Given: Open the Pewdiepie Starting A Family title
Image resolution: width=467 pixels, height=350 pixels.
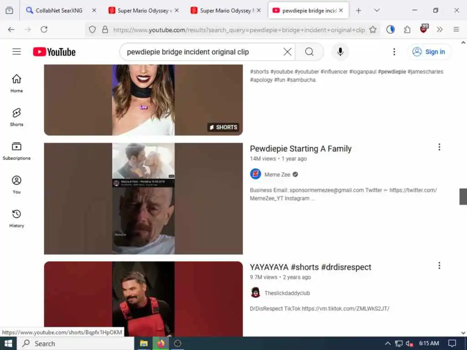Looking at the screenshot, I should pos(301,149).
